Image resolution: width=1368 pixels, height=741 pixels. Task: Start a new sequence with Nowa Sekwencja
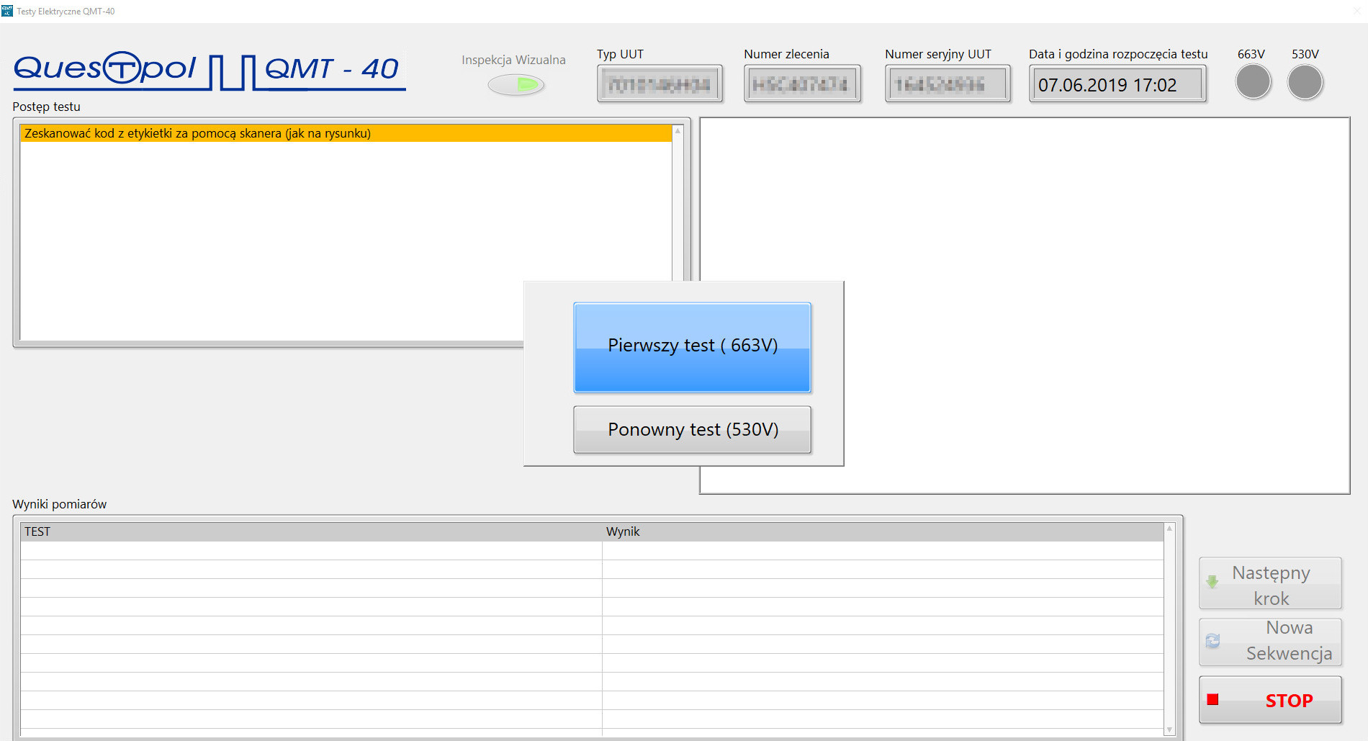coord(1270,641)
